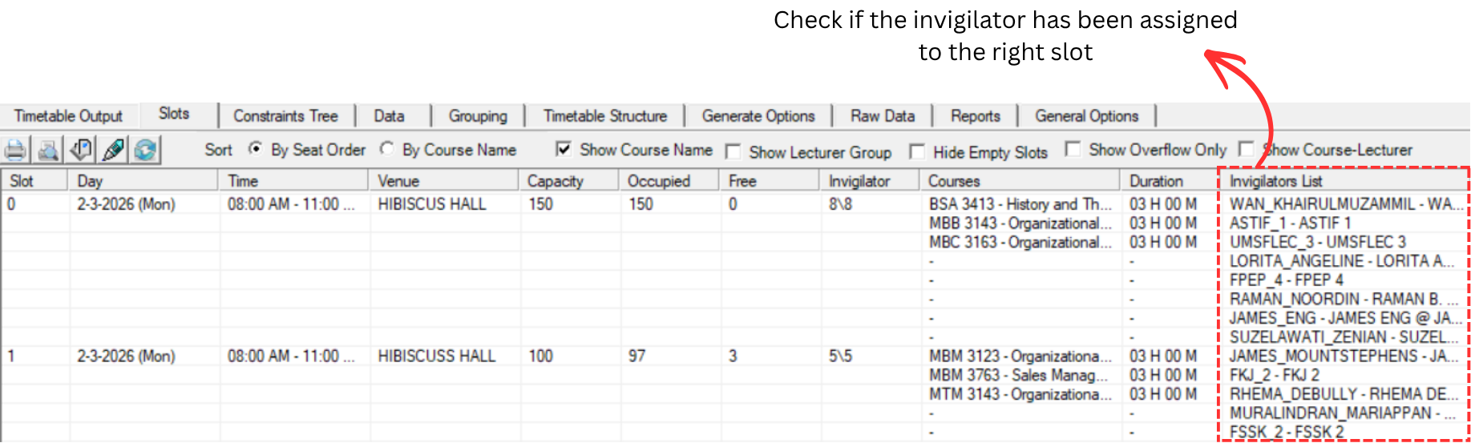Enable Show Overflow Only
1471x443 pixels.
coord(1073,149)
